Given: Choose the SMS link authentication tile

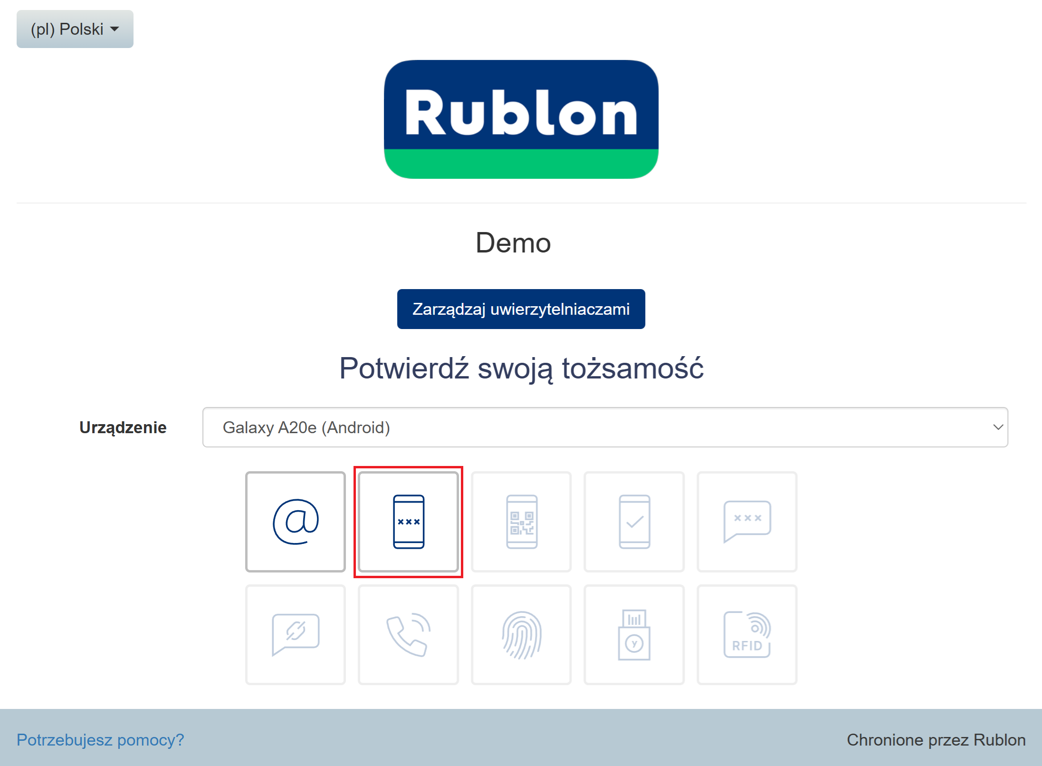Looking at the screenshot, I should coord(295,635).
